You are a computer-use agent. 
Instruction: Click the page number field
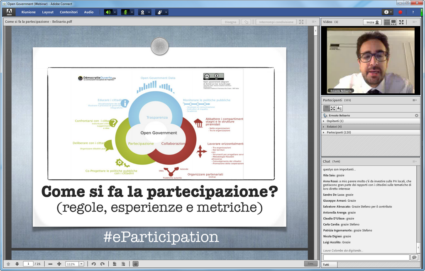tap(28, 264)
